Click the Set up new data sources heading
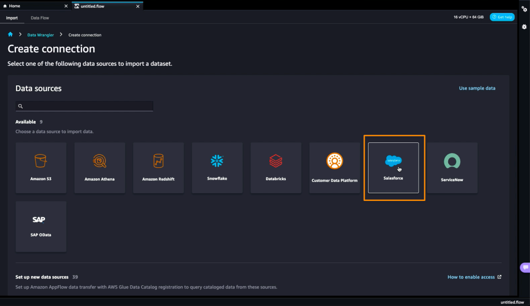This screenshot has width=530, height=306. point(42,277)
